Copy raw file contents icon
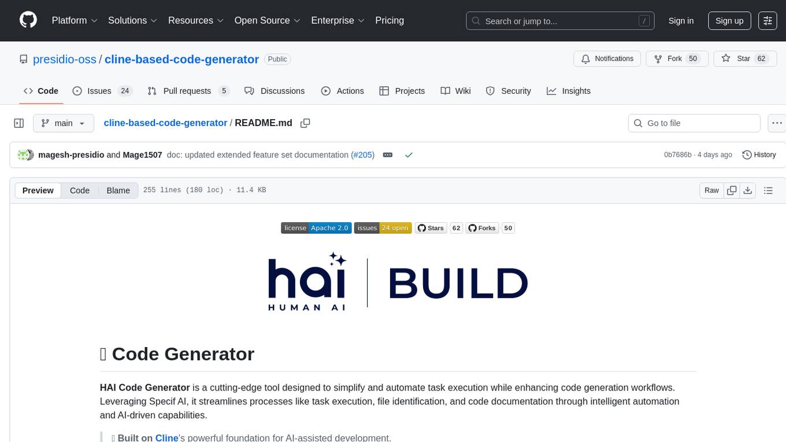The width and height of the screenshot is (786, 442). (732, 190)
